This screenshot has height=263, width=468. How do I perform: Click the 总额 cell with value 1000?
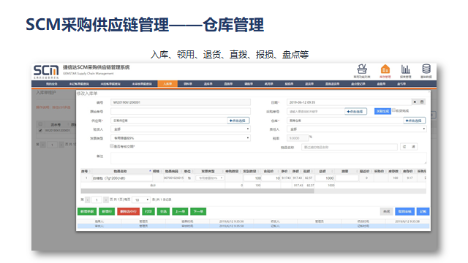[325, 178]
